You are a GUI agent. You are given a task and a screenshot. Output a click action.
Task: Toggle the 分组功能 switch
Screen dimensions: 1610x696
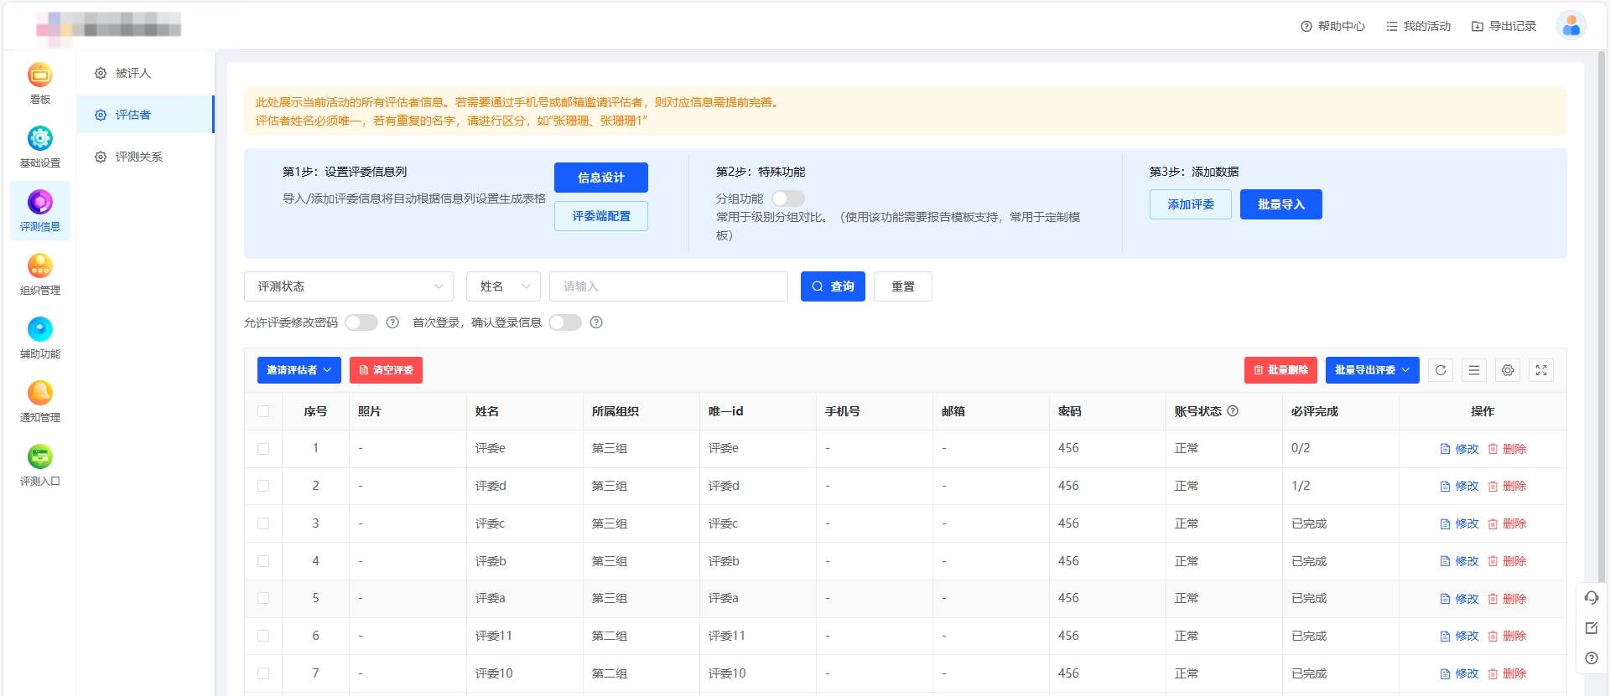[787, 198]
